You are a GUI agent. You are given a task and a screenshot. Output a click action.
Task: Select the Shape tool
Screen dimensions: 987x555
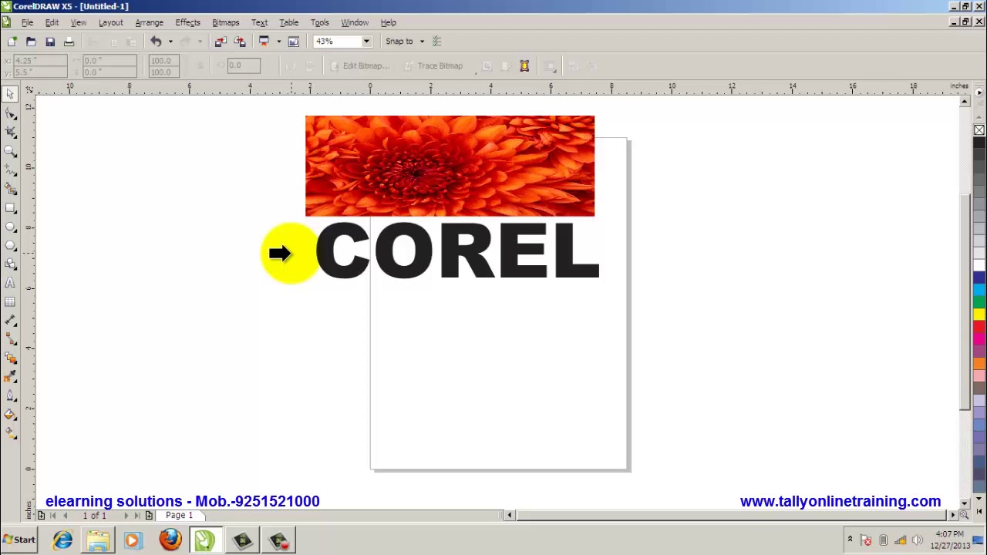coord(10,113)
